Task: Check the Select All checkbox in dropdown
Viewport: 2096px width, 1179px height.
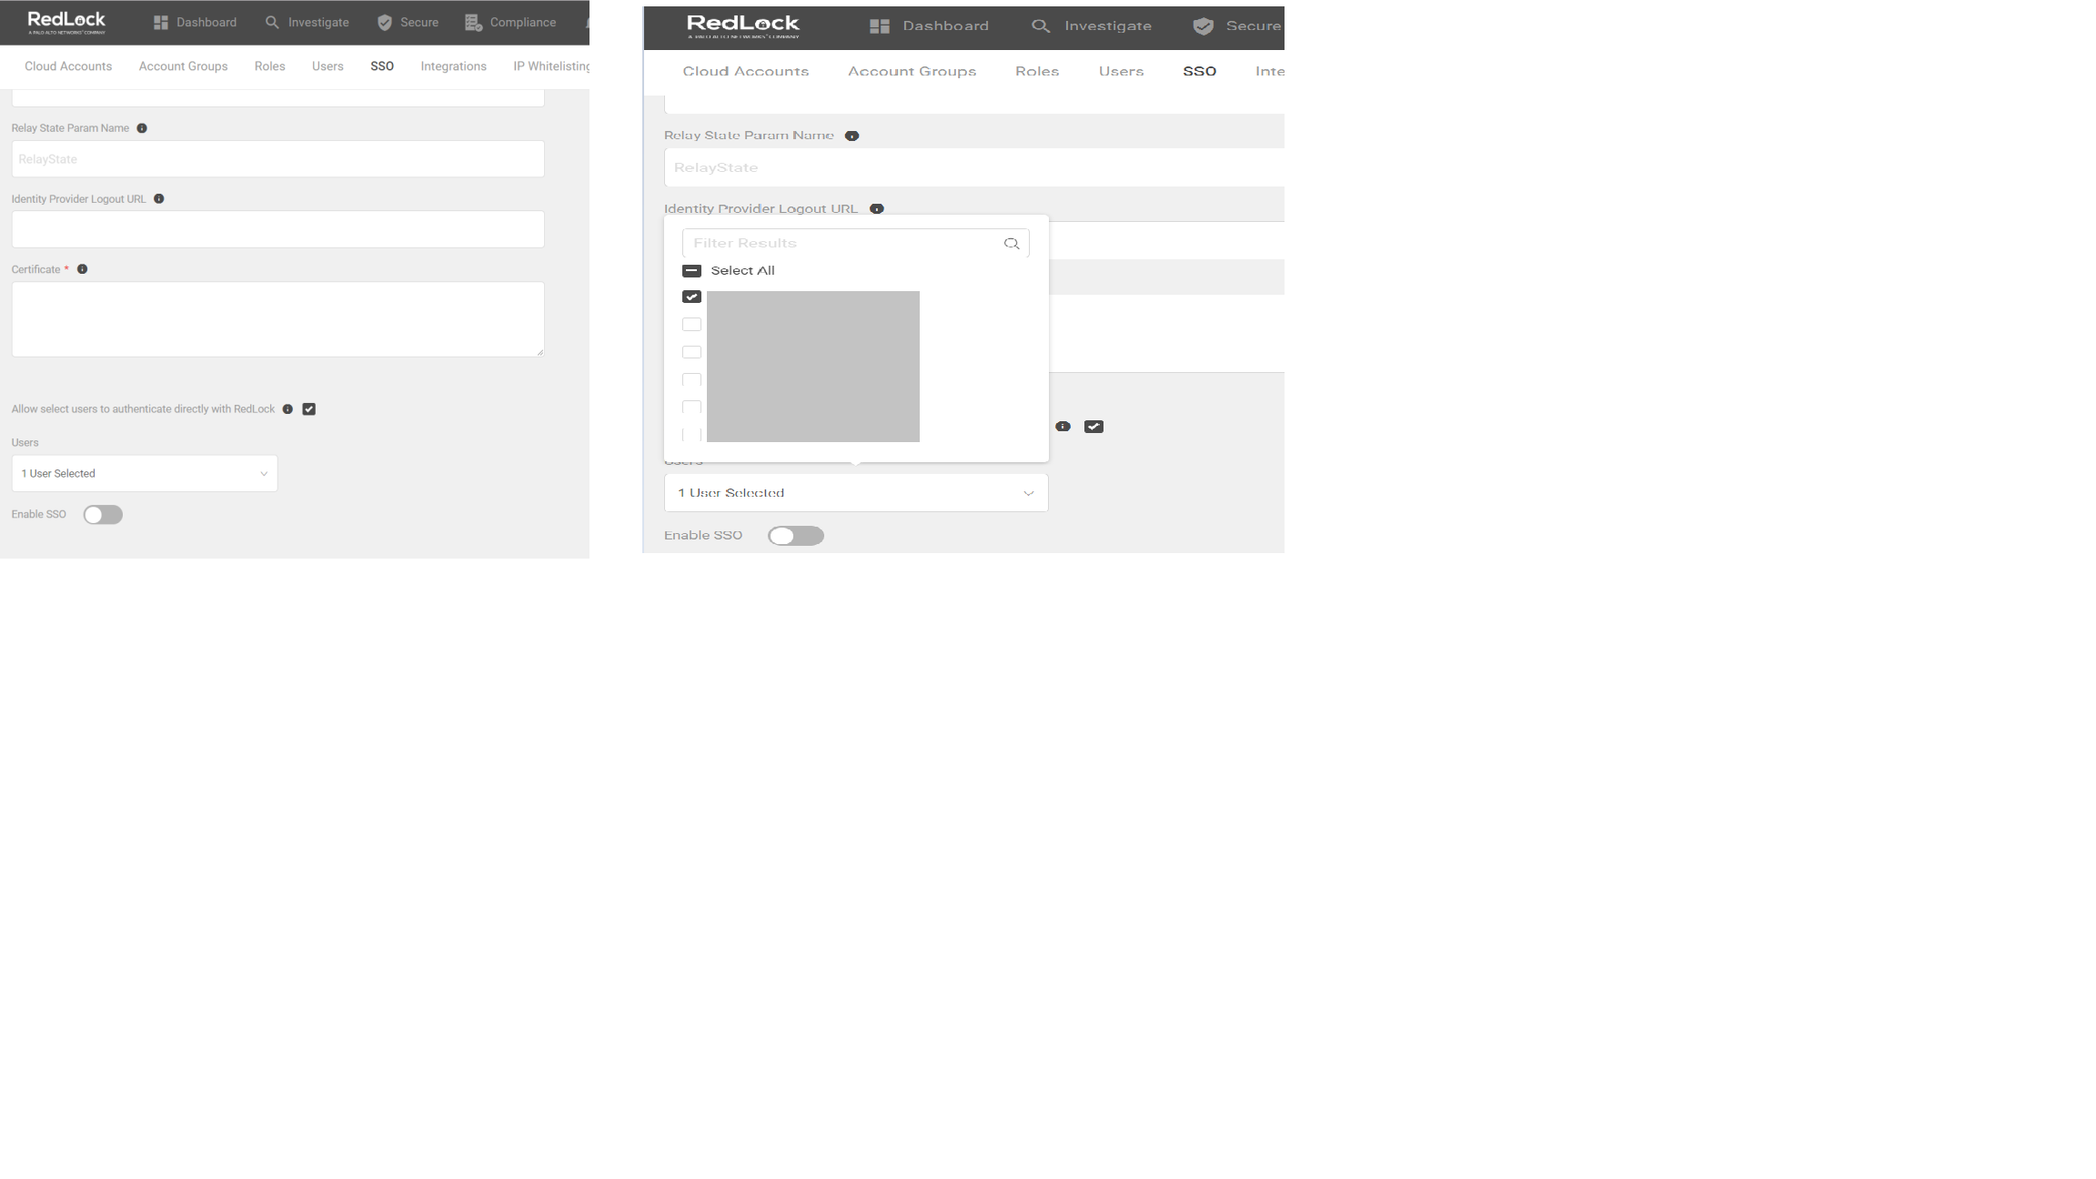Action: [691, 270]
